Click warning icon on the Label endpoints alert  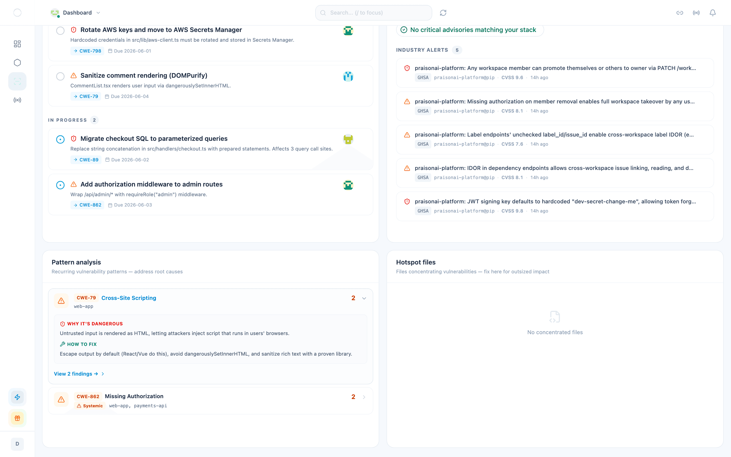(x=407, y=135)
